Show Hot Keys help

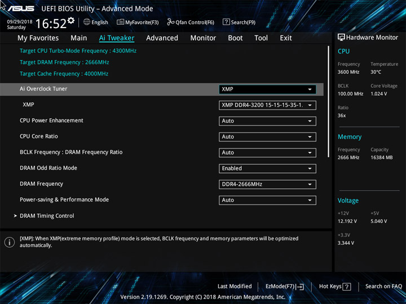[x=335, y=287]
